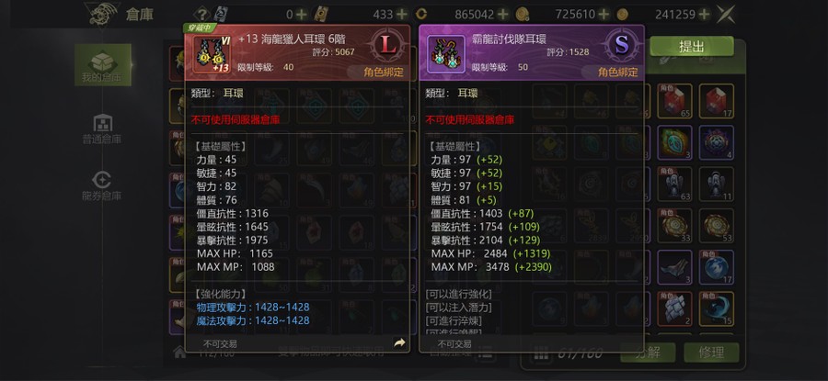This screenshot has height=381, width=828.
Task: Tap the Withdraw (提出) button
Action: [x=691, y=47]
